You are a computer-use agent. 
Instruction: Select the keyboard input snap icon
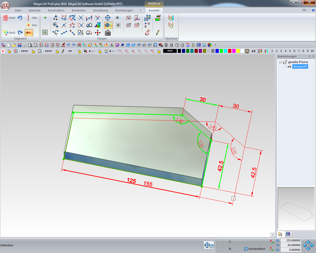(108, 33)
